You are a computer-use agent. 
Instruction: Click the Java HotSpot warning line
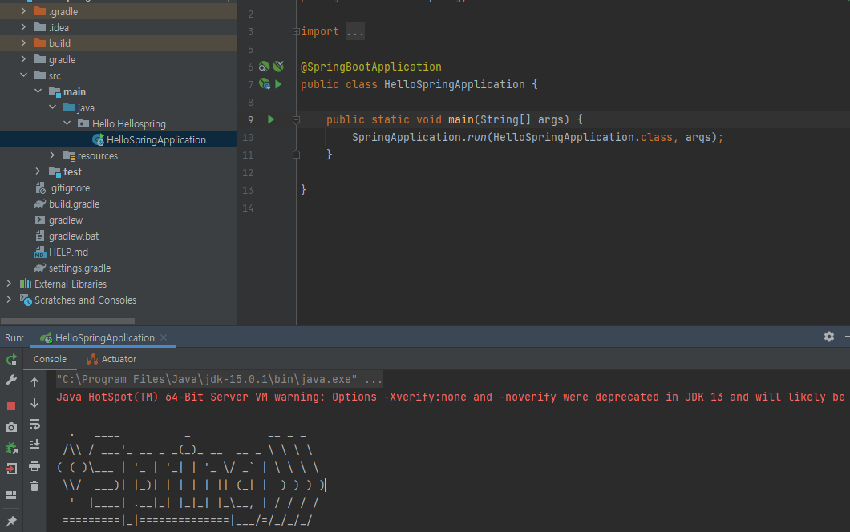(451, 397)
